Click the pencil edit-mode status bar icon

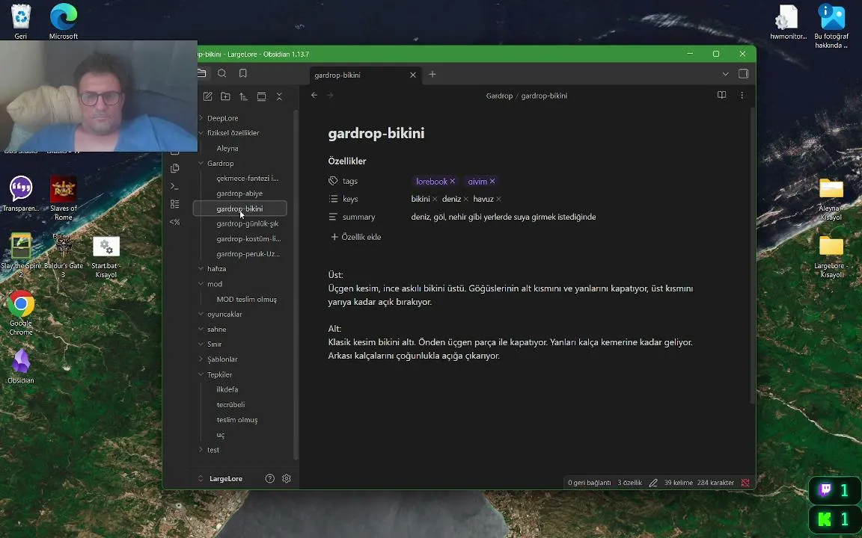click(x=653, y=483)
